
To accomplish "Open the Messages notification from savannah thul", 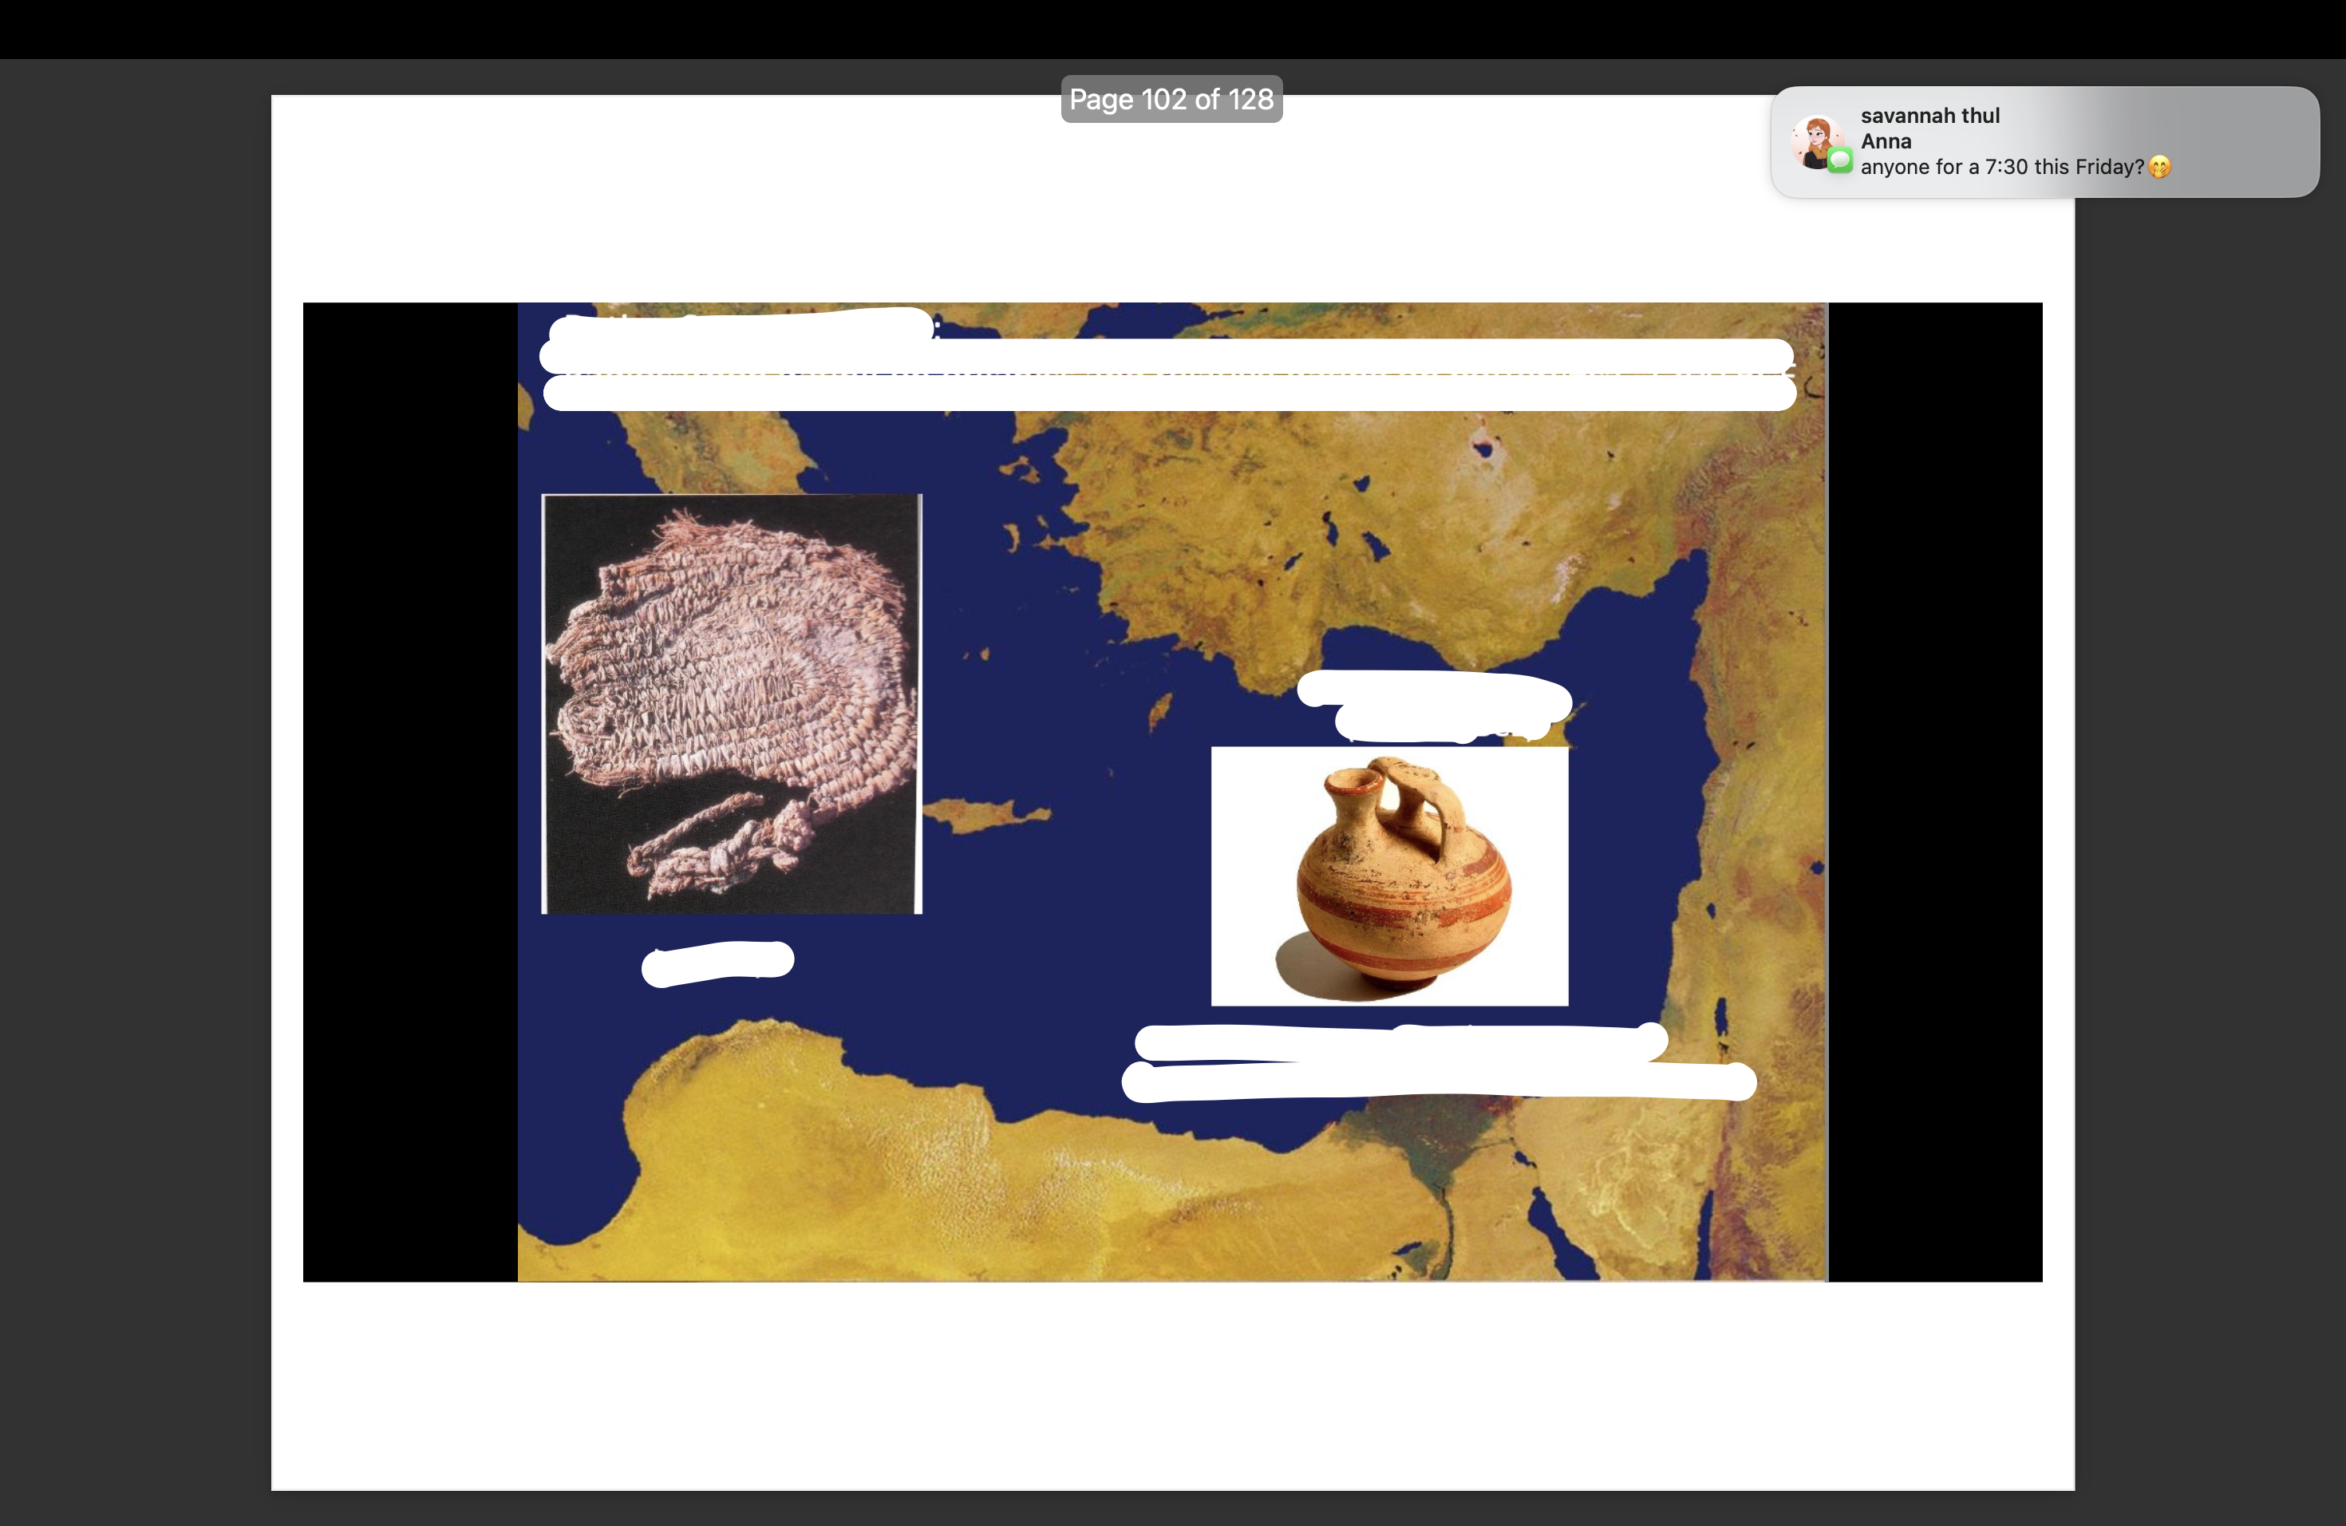I will 2040,141.
